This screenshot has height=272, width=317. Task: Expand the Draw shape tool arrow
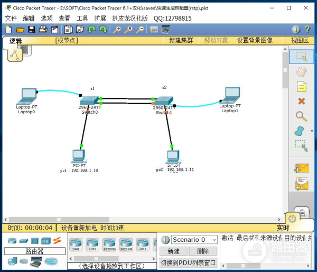point(312,131)
